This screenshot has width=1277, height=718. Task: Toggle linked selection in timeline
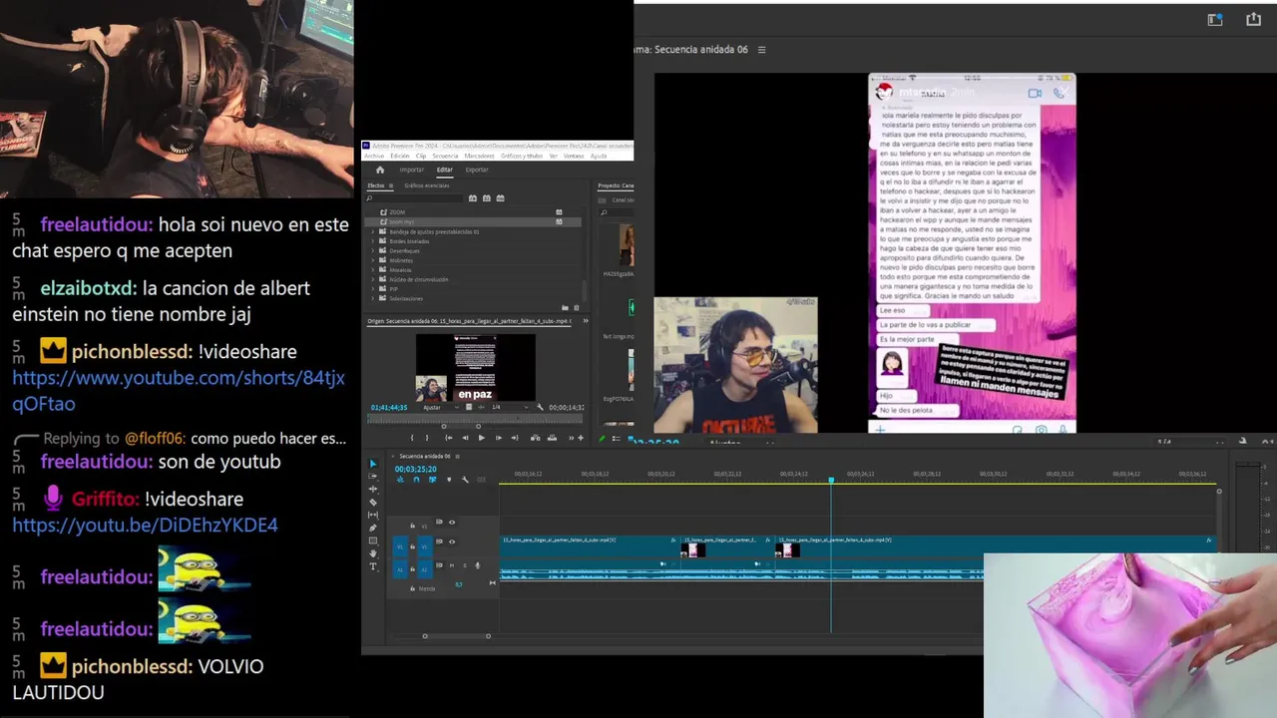(432, 480)
